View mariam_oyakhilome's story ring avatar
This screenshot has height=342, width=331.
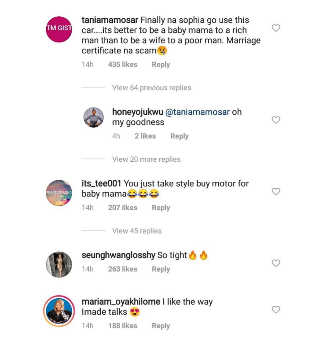coord(59,311)
